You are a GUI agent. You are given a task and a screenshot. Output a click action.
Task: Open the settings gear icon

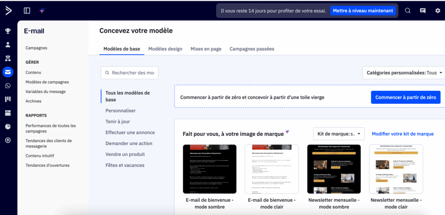(x=438, y=11)
